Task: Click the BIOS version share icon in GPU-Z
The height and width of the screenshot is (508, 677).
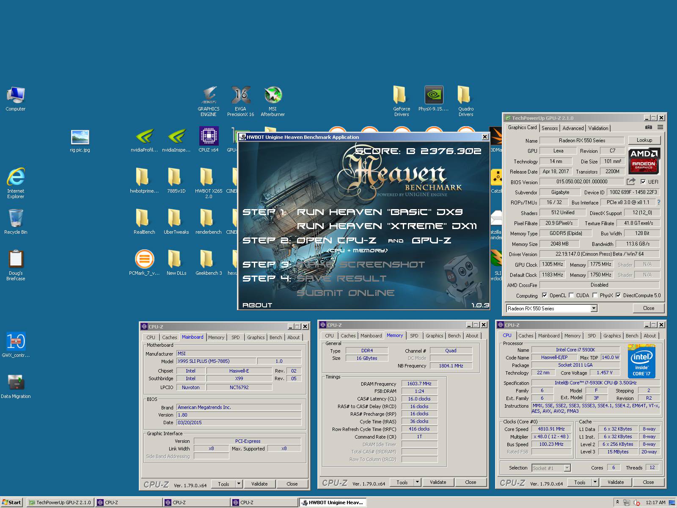Action: tap(631, 182)
